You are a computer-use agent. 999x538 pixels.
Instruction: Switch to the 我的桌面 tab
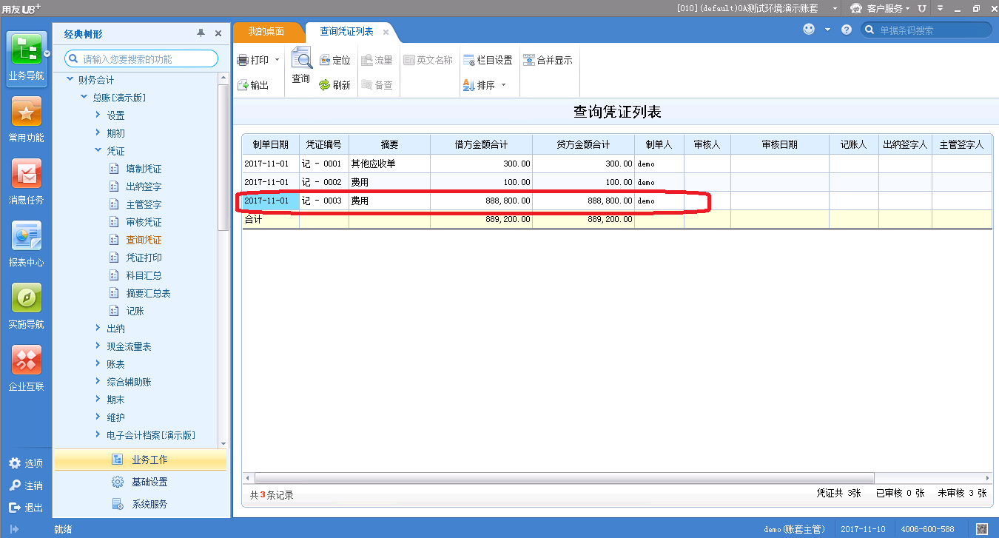pyautogui.click(x=269, y=32)
